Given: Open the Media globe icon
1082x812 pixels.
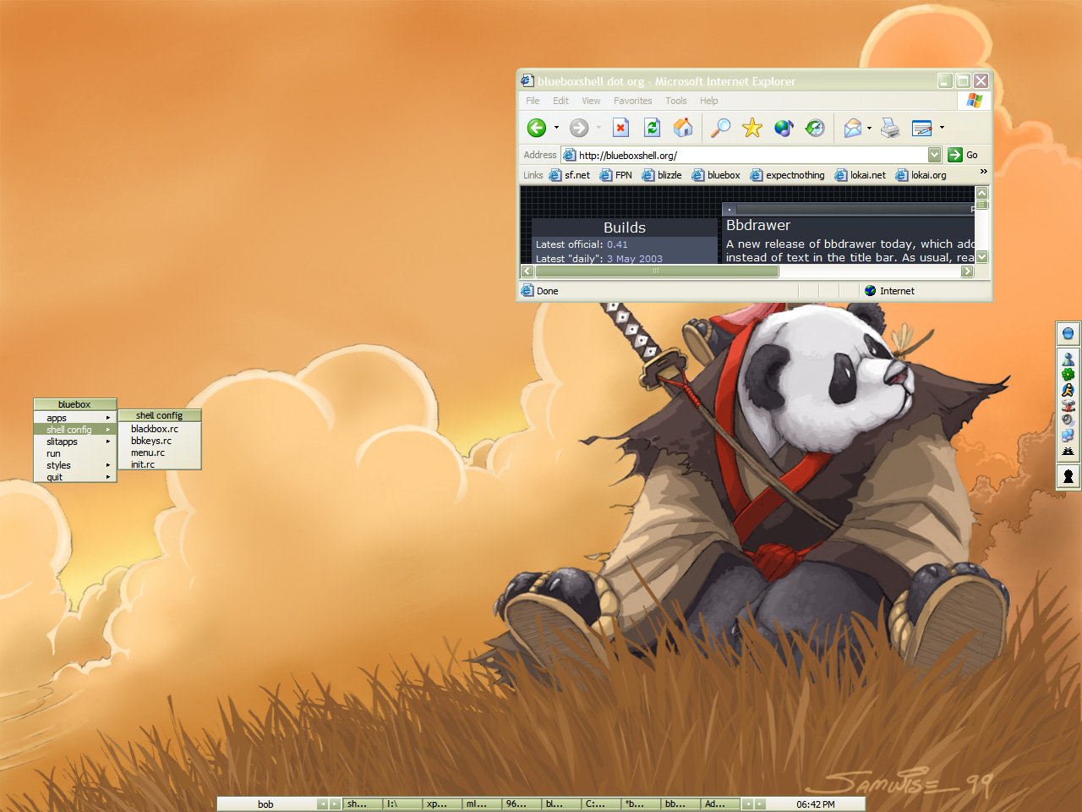Looking at the screenshot, I should pos(784,128).
